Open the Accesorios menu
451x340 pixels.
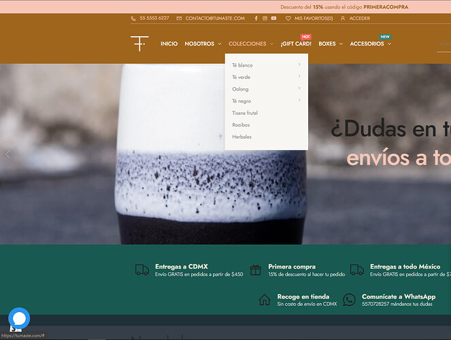point(367,44)
